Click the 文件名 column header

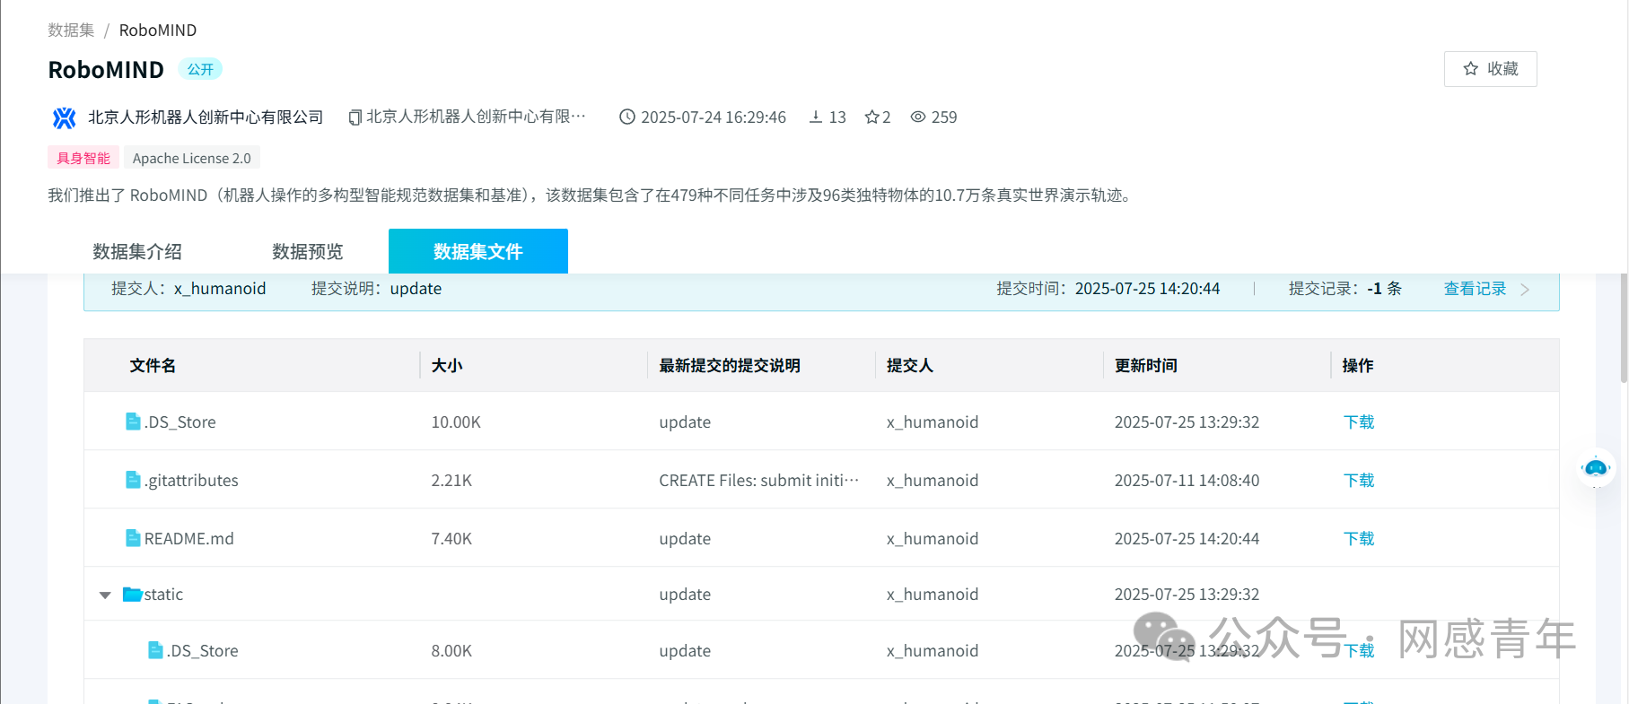pos(153,365)
